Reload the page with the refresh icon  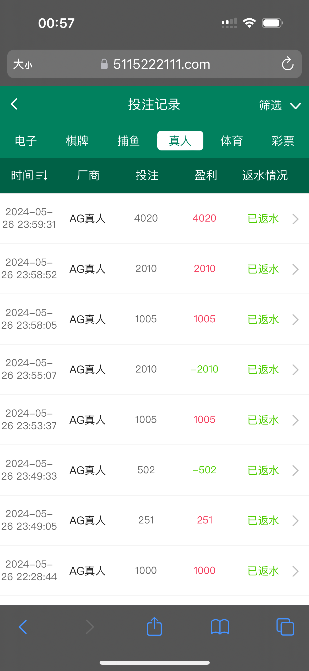(x=288, y=64)
